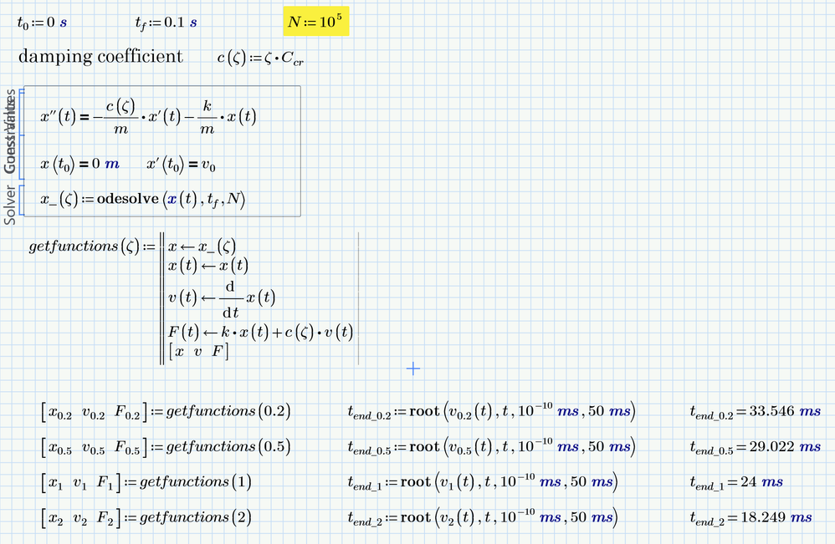Select the tf := 0.1 s definition
The width and height of the screenshot is (835, 544).
pyautogui.click(x=166, y=23)
